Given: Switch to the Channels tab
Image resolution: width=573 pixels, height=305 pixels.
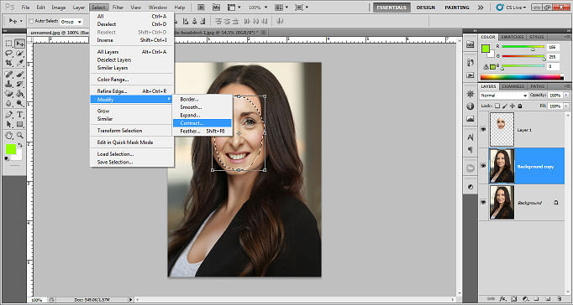Looking at the screenshot, I should point(513,86).
